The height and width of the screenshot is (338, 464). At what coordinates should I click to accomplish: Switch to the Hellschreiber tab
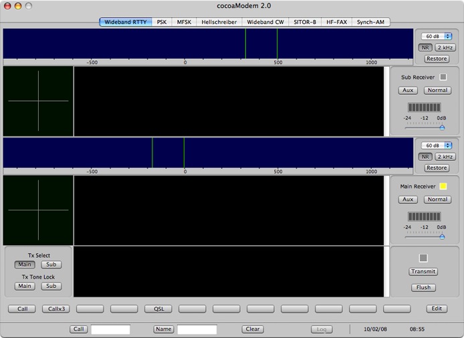pos(219,22)
